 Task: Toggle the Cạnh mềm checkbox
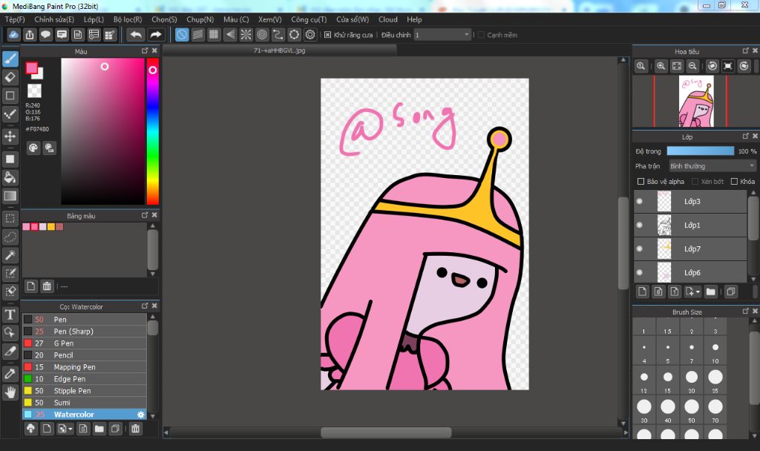point(481,35)
